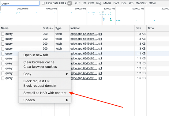This screenshot has width=169, height=116.
Task: Click the 200000 ms timeline label
Action: (23, 9)
